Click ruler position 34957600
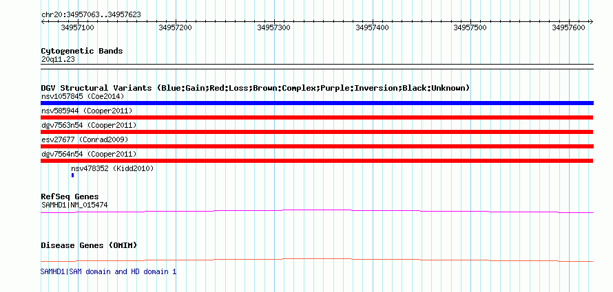This screenshot has height=292, width=613. click(568, 27)
